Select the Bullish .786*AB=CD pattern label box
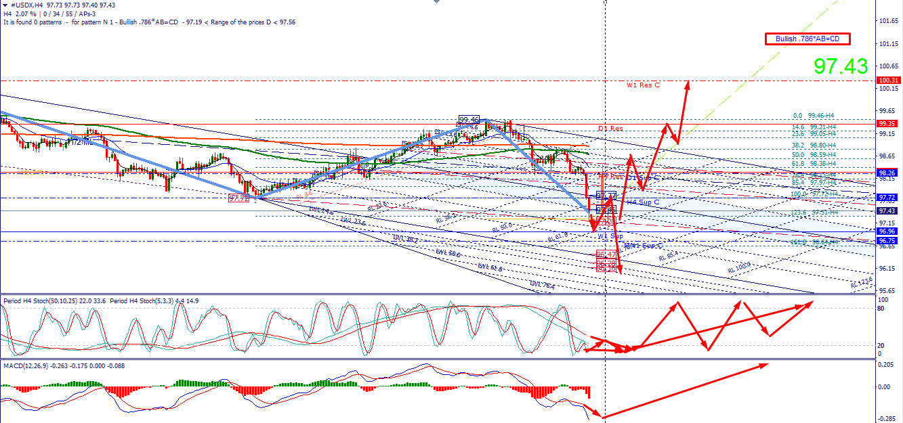Screen dimensions: 903x423 (x=807, y=39)
